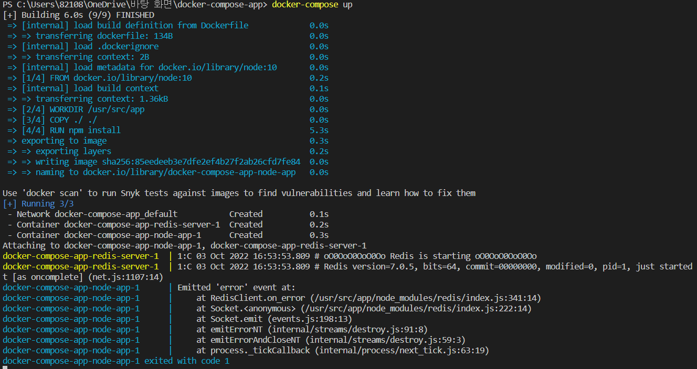The height and width of the screenshot is (369, 697).
Task: Click 'transferring dockerfile: 134B' line
Action: click(168, 36)
